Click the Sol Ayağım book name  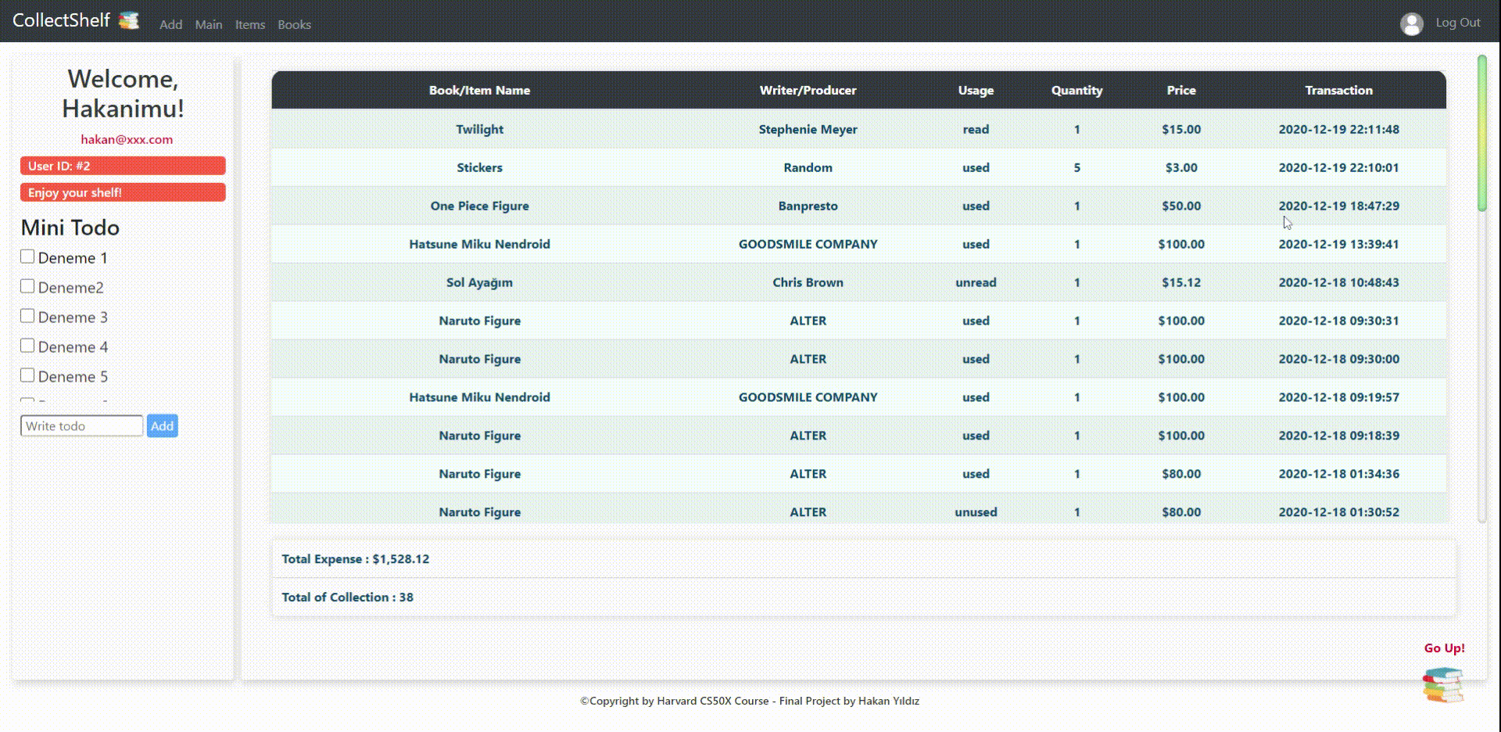(x=479, y=282)
